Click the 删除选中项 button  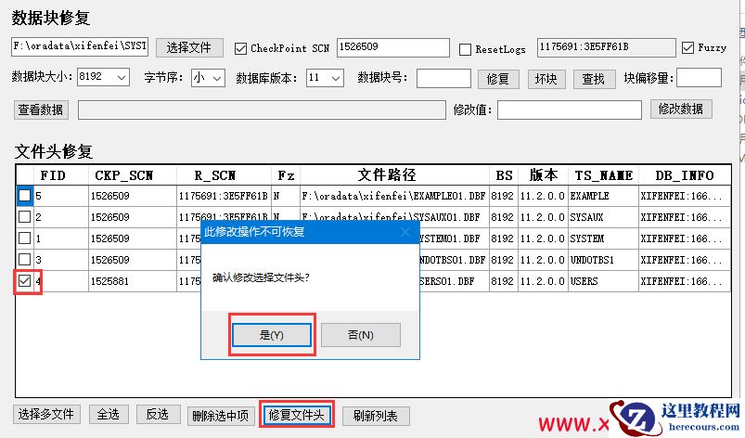click(x=221, y=416)
